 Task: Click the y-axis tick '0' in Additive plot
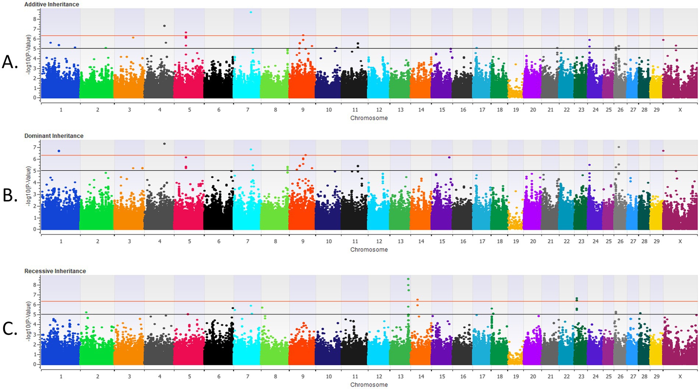coord(35,98)
